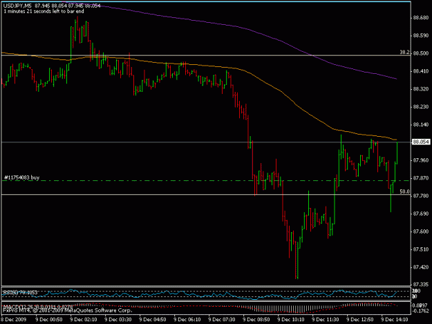Click the 87.420 price axis label
The height and width of the screenshot is (324, 432).
[421, 267]
